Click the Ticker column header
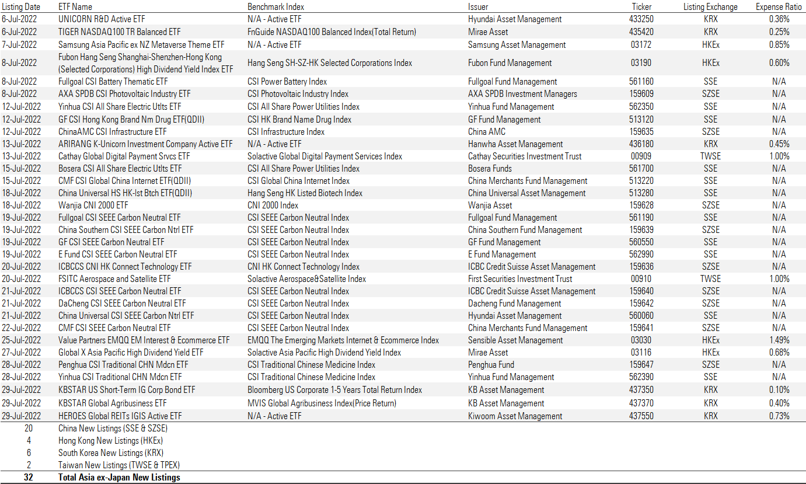 coord(641,7)
